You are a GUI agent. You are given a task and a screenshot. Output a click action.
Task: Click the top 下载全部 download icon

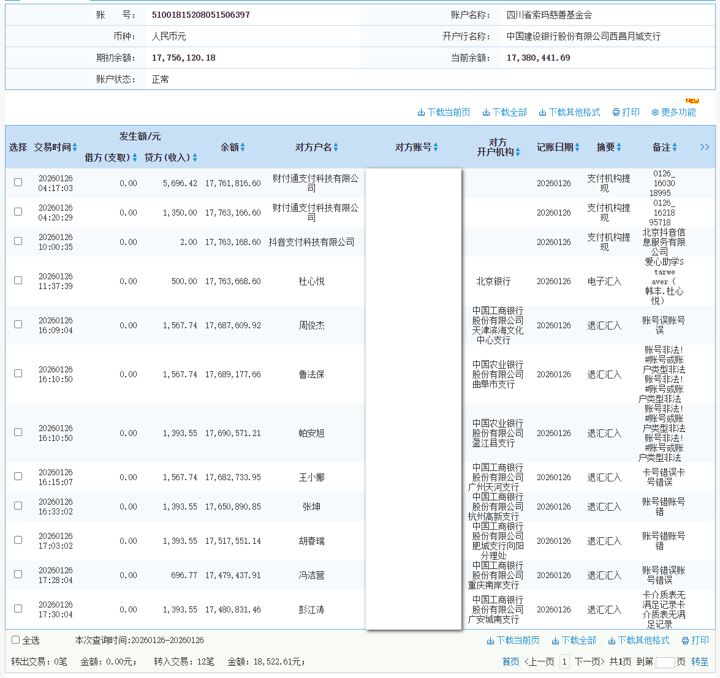486,113
